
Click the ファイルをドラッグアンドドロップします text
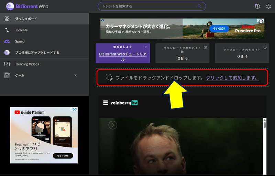click(159, 78)
